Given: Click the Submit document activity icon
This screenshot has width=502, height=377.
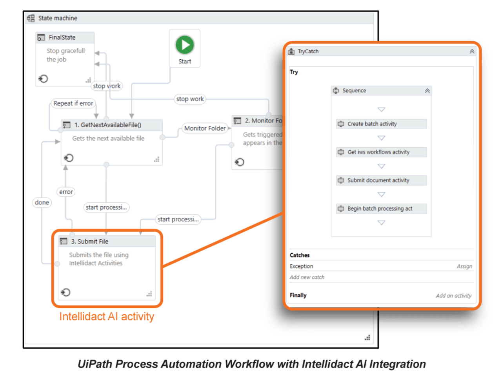Looking at the screenshot, I should (341, 180).
